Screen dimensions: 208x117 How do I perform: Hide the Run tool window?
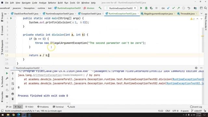click(201, 68)
